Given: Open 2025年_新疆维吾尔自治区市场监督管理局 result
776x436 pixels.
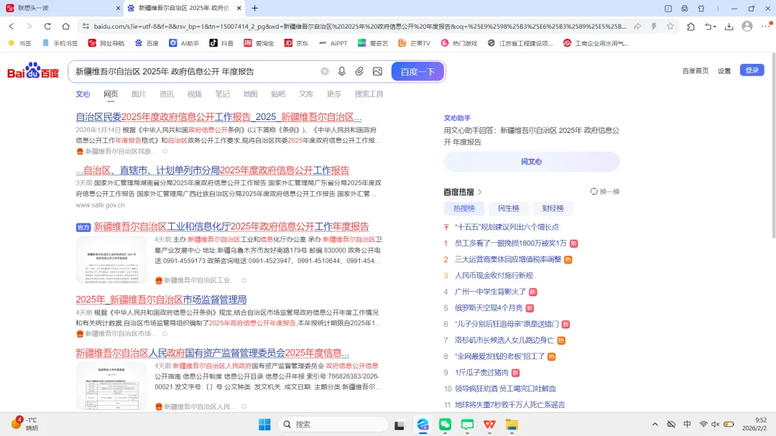Looking at the screenshot, I should click(x=161, y=300).
